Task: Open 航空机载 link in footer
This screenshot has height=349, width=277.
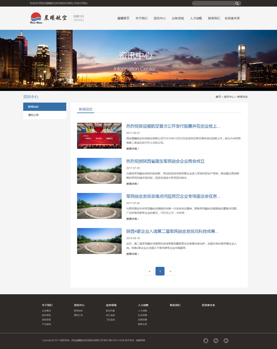Action: (x=110, y=311)
